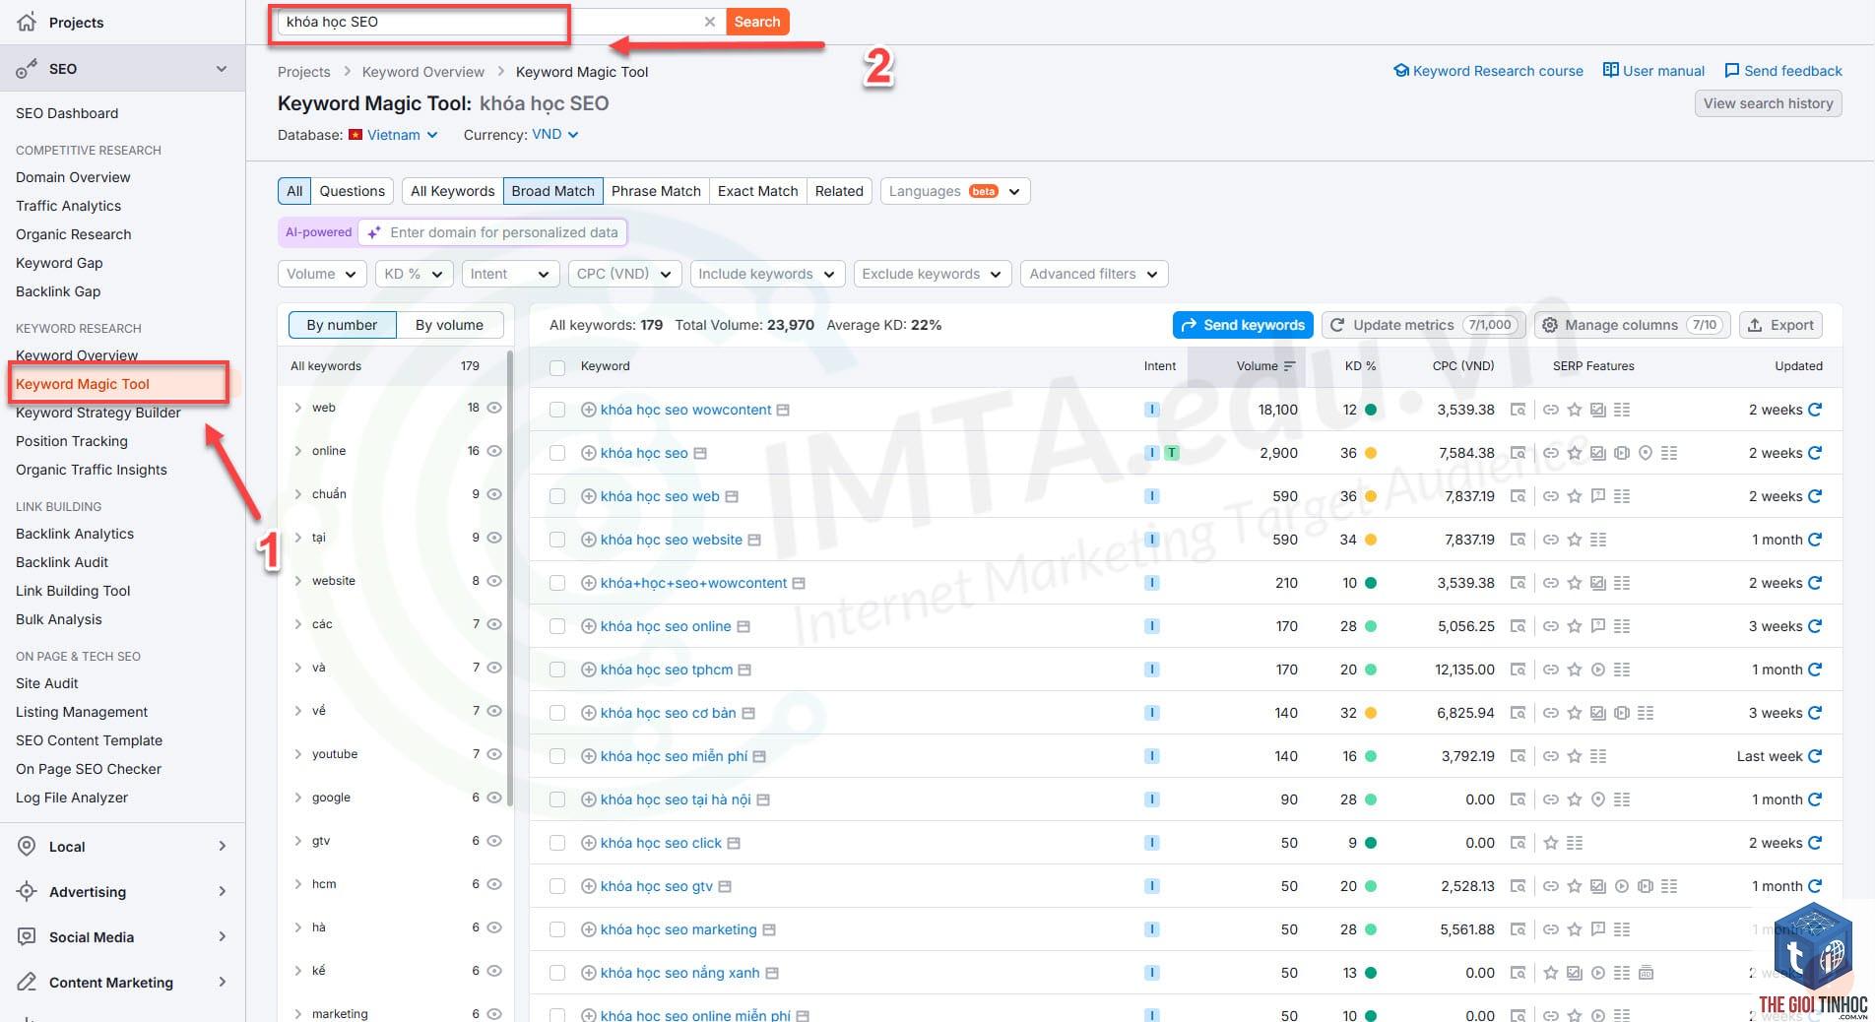Click the Local pin icon

pyautogui.click(x=27, y=847)
